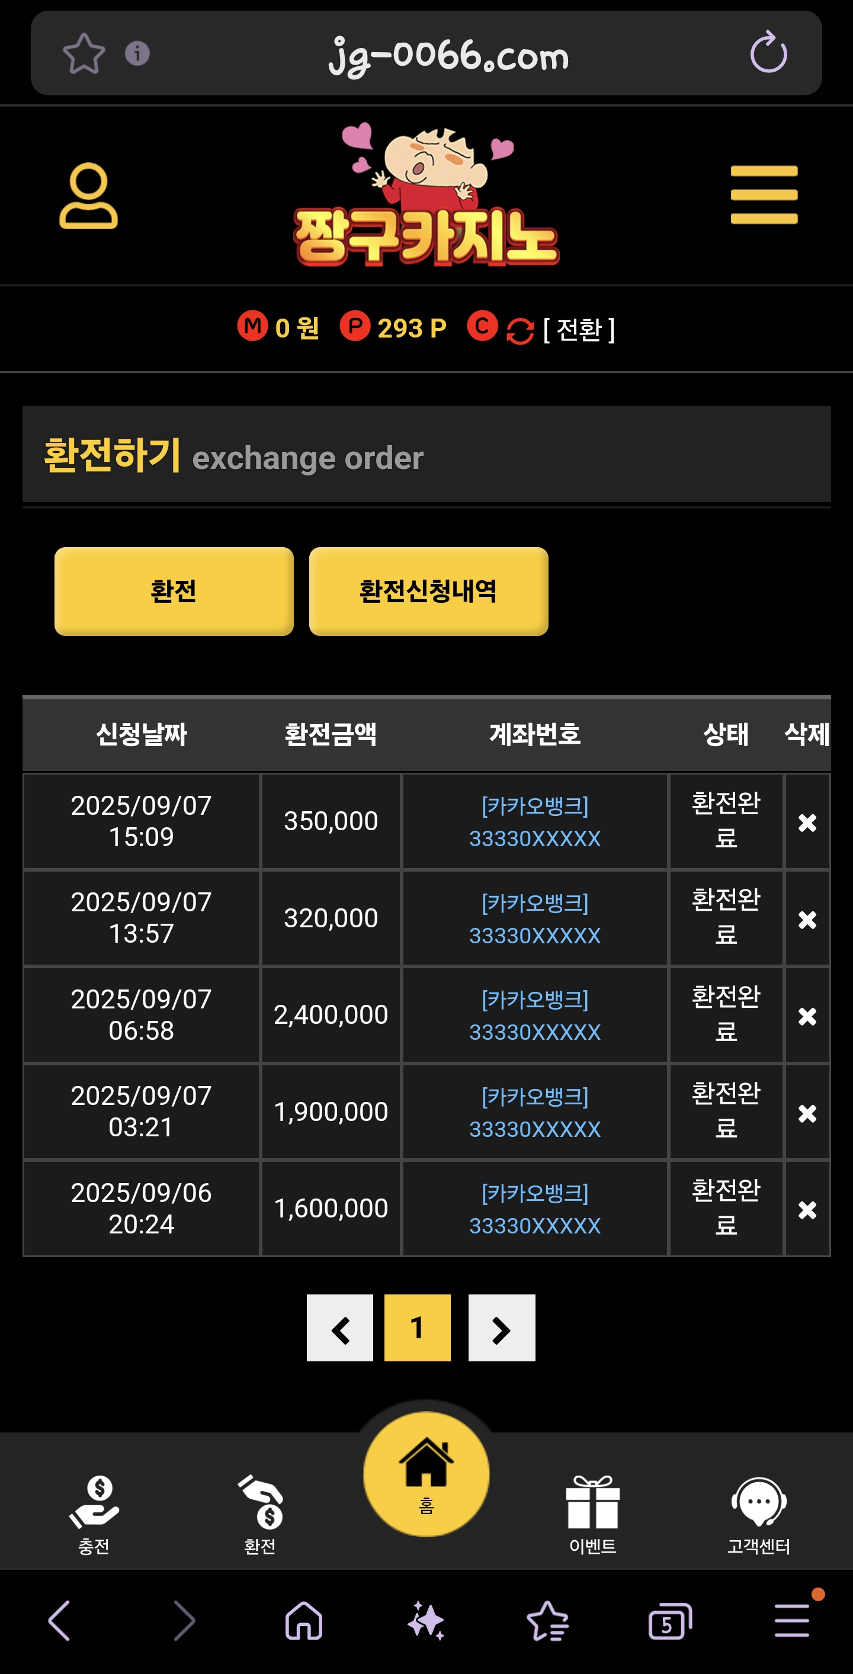Tap the site info icon
The height and width of the screenshot is (1674, 853).
tap(137, 53)
